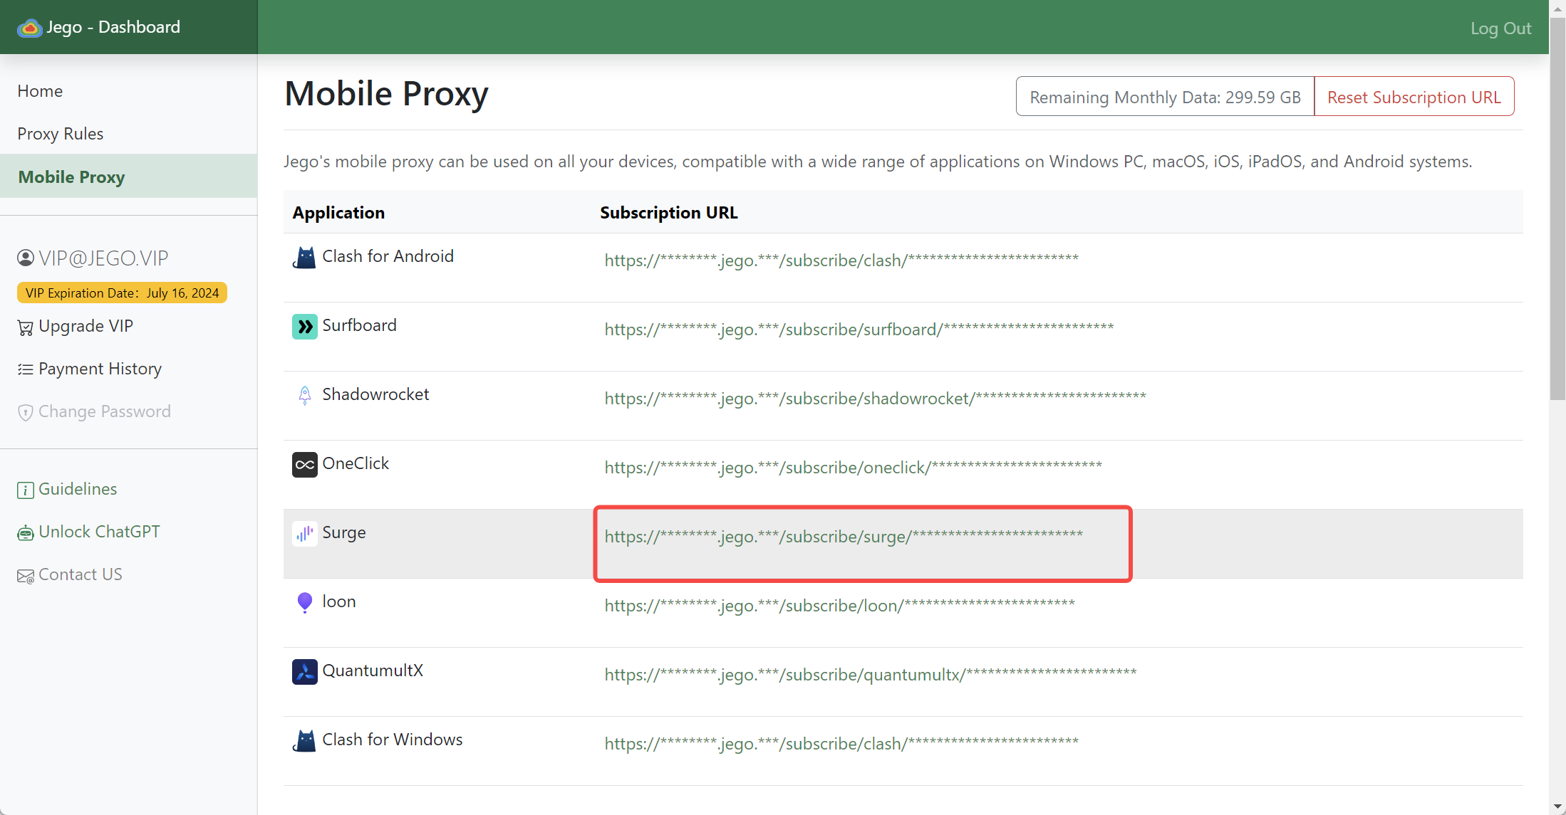Click the QuantumultX application name
This screenshot has height=815, width=1566.
373,671
